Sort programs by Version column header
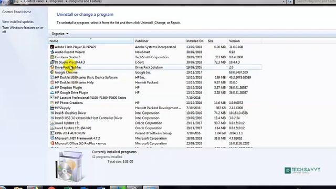Screen dimensions: 336x189 [245, 41]
